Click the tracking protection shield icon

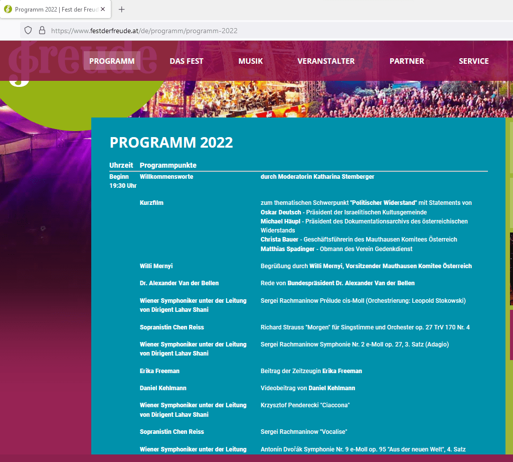coord(29,31)
